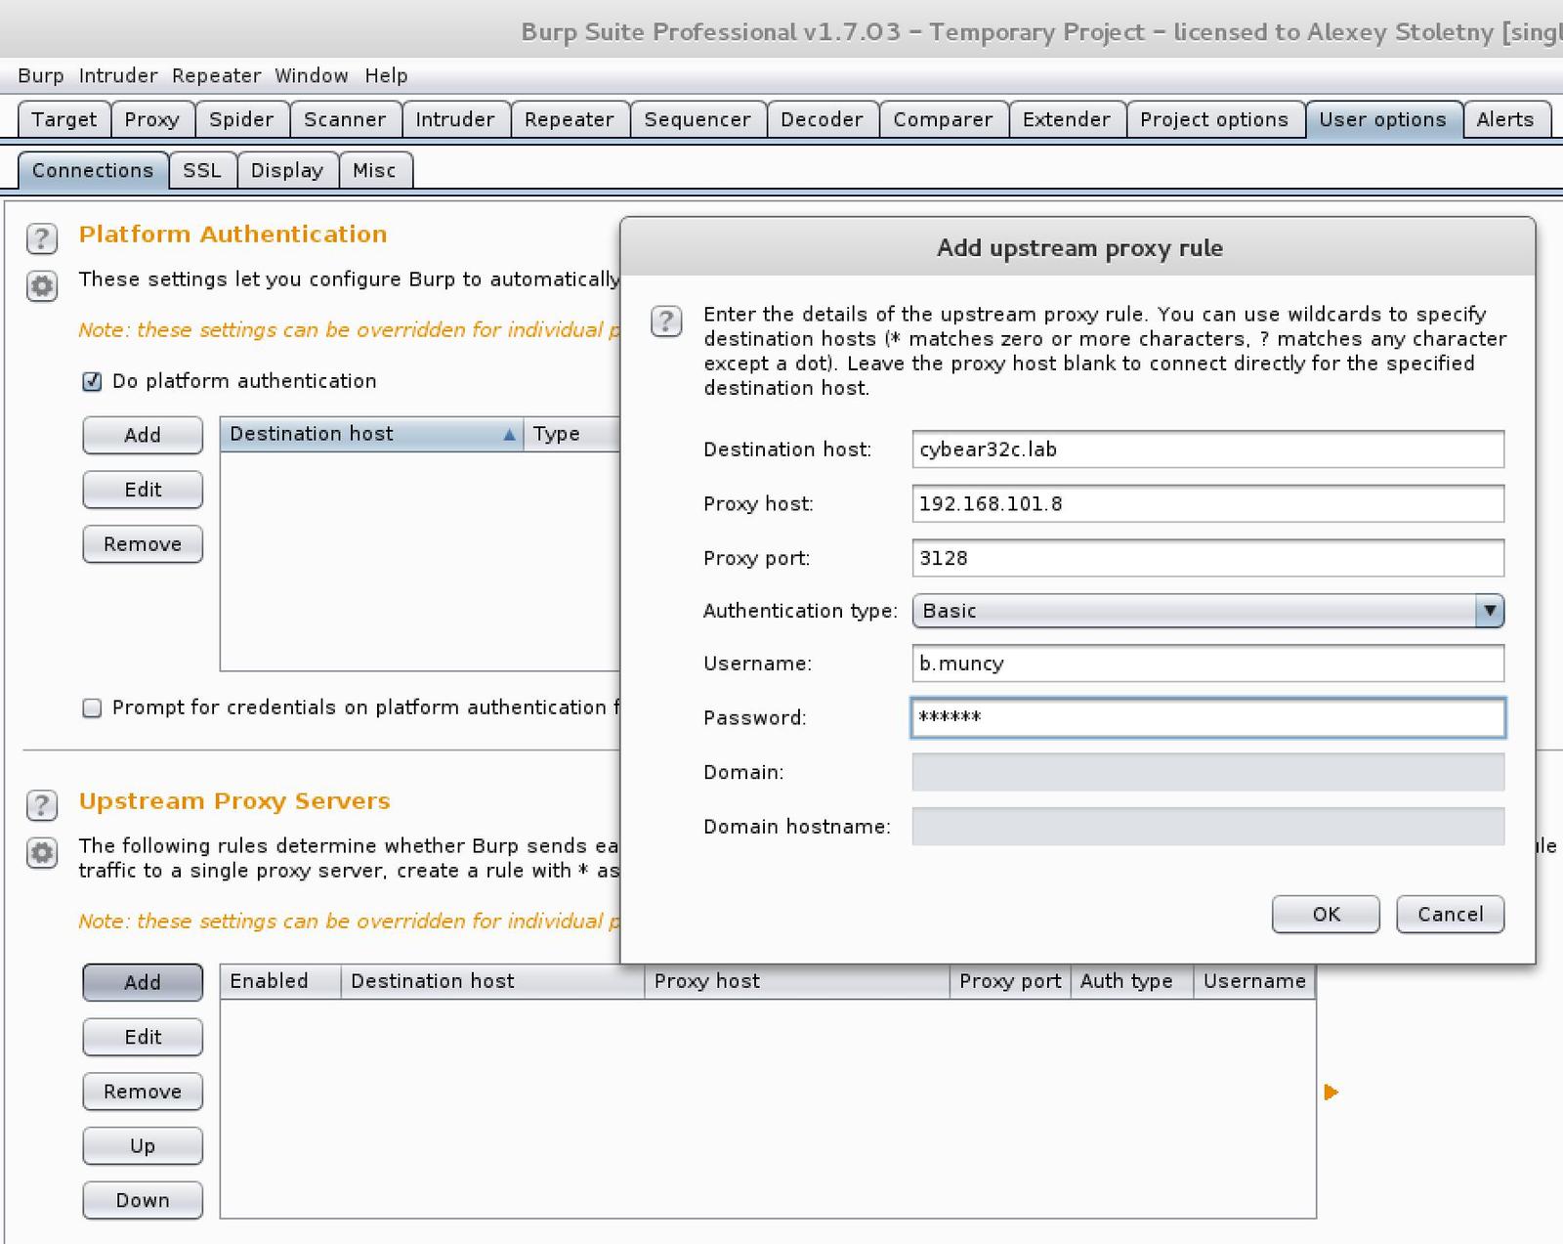Move upstream proxy rule Up
The height and width of the screenshot is (1244, 1563).
143,1146
